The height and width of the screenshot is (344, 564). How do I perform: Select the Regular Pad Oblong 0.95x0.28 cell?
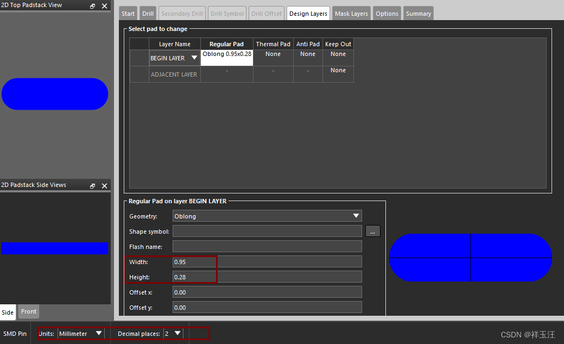click(227, 58)
